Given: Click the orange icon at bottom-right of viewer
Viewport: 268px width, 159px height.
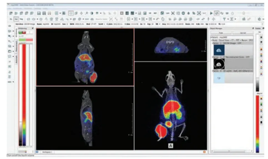Looking at the screenshot, I should (x=204, y=152).
